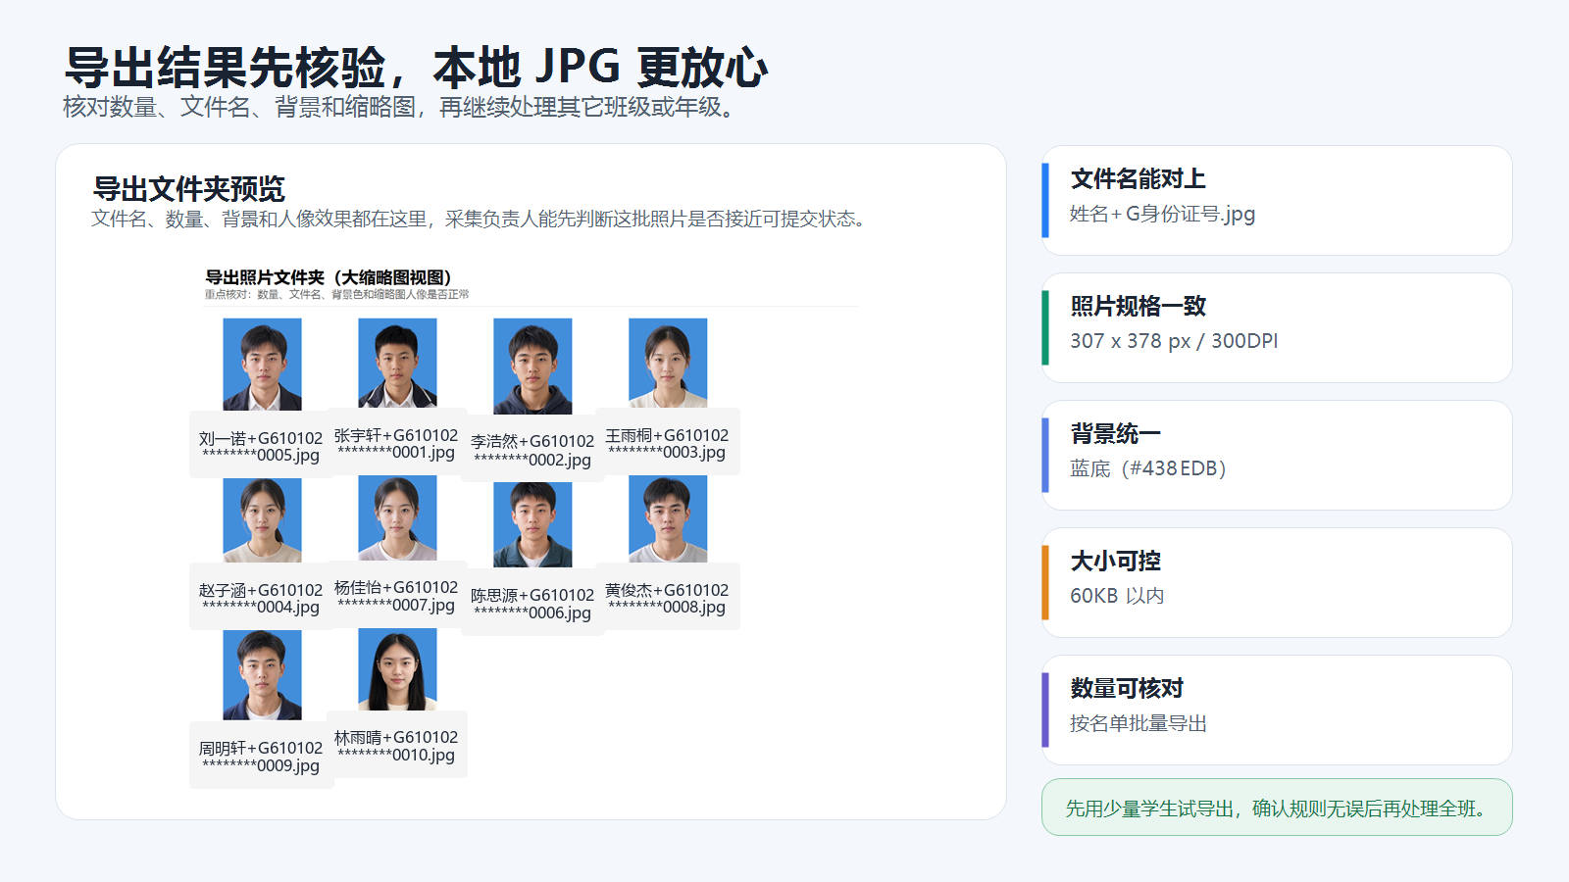Click the green tip 先用少量学生试导出

coord(1277,808)
